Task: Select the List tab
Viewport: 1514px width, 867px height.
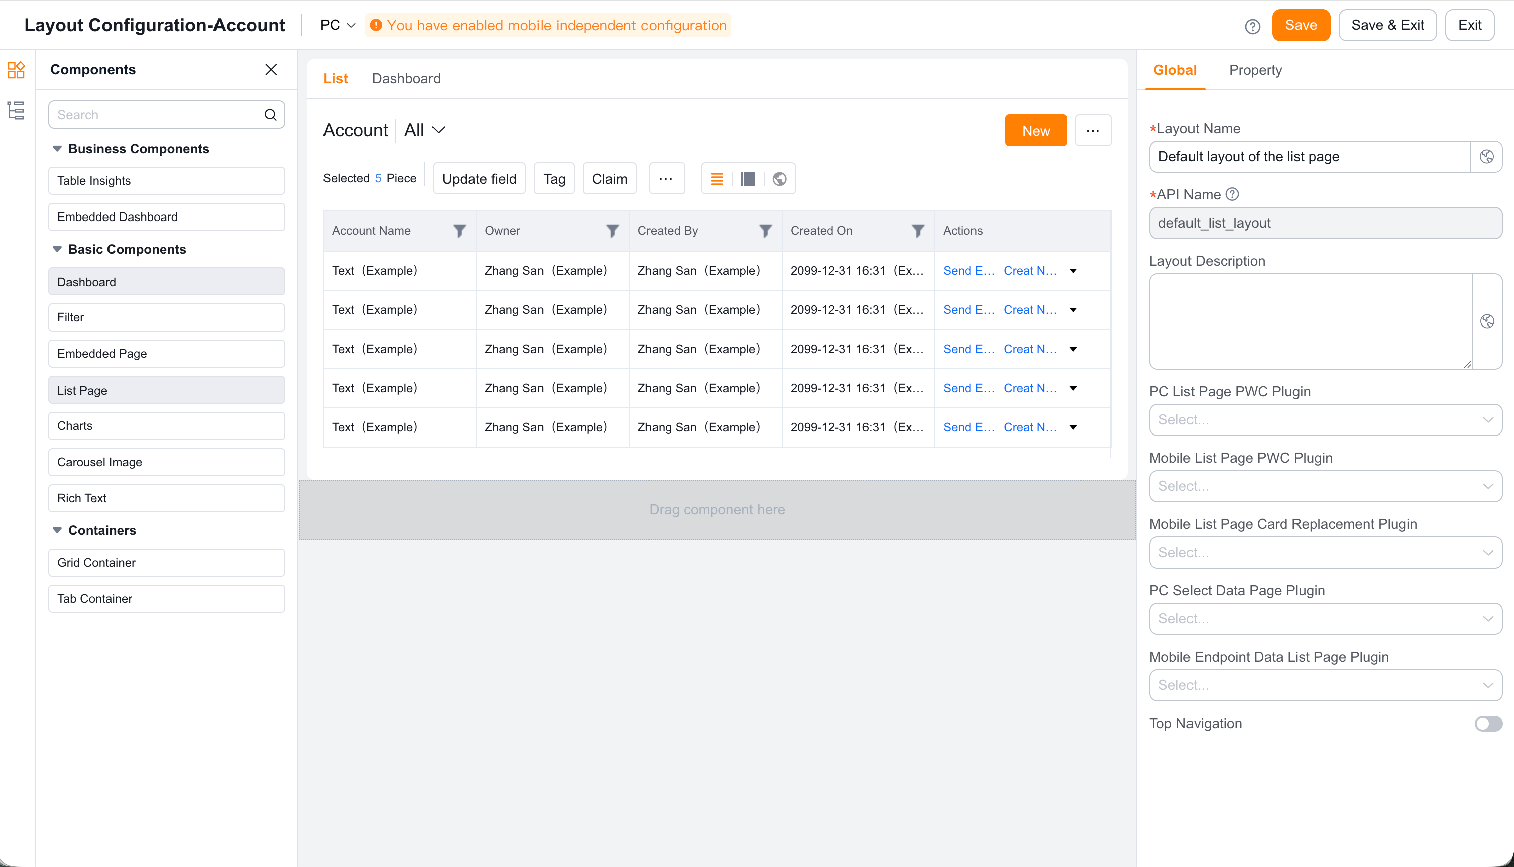Action: click(x=335, y=78)
